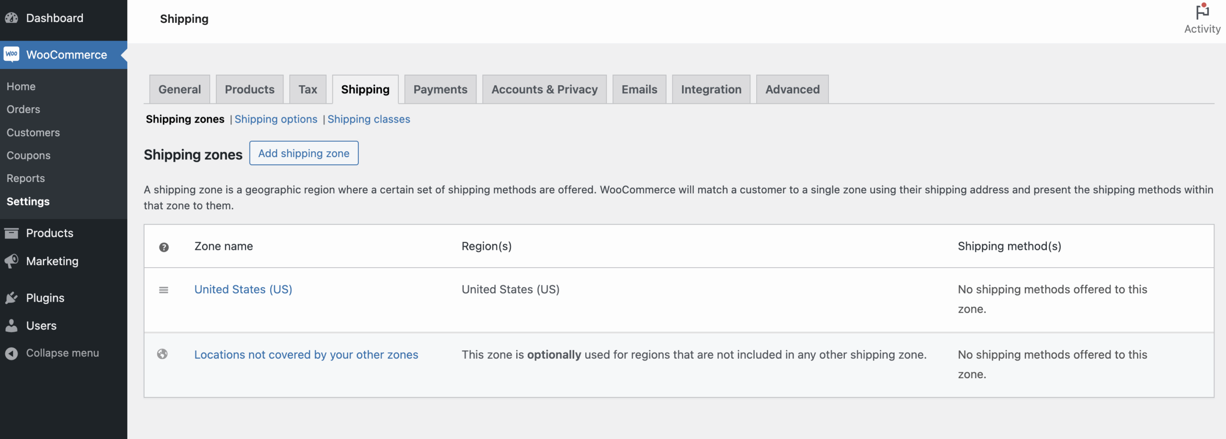Click the Plugins plug icon
Viewport: 1226px width, 439px height.
pyautogui.click(x=11, y=297)
